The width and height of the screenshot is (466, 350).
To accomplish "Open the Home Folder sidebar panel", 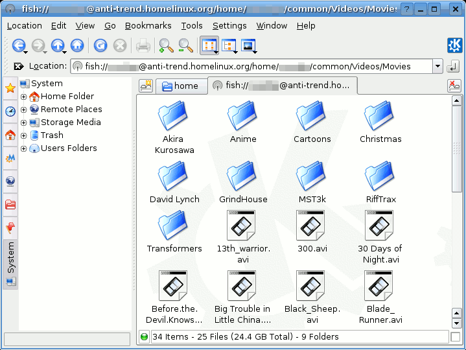I will tap(10, 135).
